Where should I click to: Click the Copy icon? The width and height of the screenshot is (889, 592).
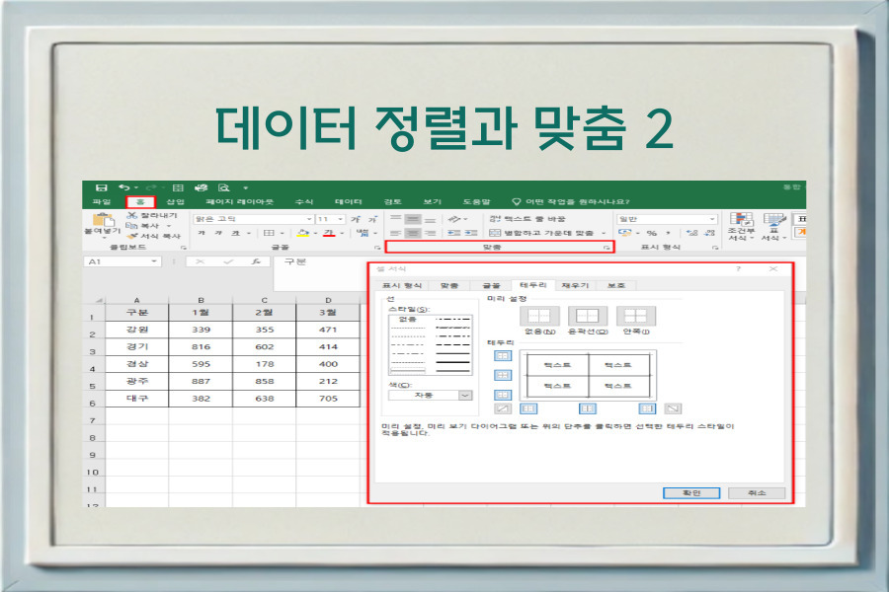[x=131, y=226]
